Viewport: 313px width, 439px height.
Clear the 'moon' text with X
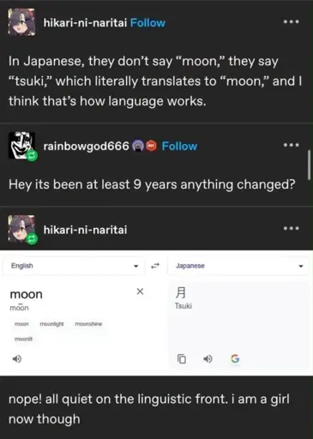tap(140, 292)
